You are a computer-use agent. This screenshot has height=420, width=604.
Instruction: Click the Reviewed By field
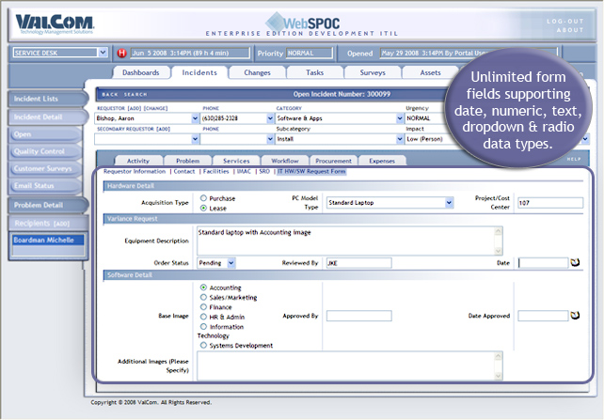[x=359, y=263]
